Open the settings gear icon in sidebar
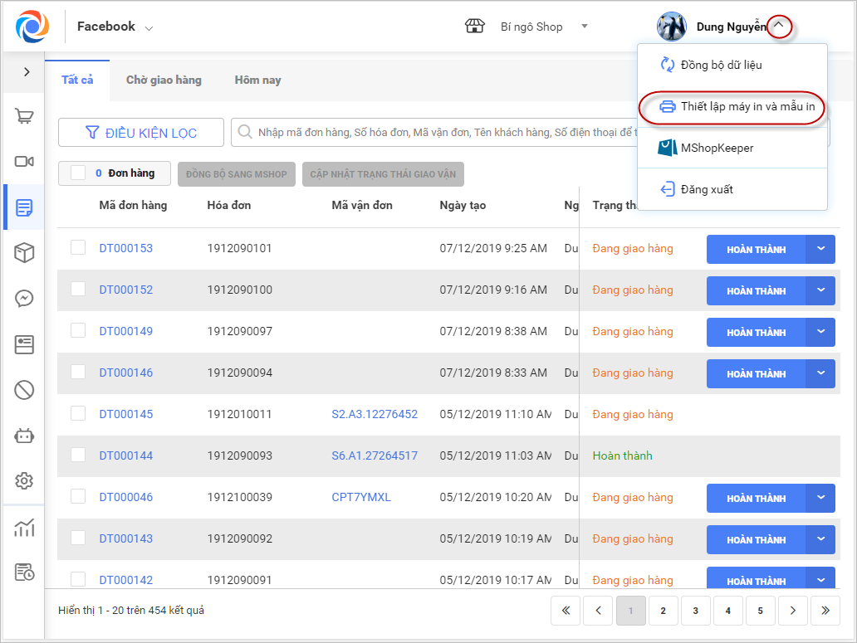The height and width of the screenshot is (643, 857). click(x=24, y=480)
